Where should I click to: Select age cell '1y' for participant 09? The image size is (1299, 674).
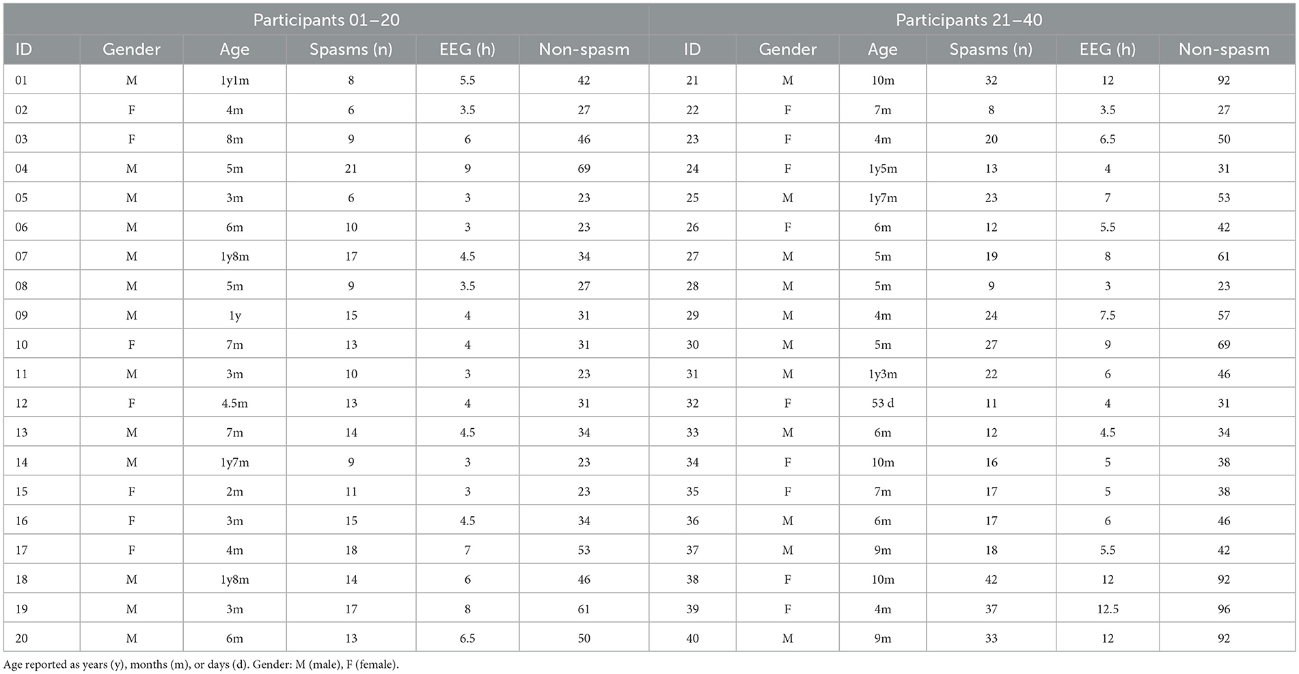(234, 315)
